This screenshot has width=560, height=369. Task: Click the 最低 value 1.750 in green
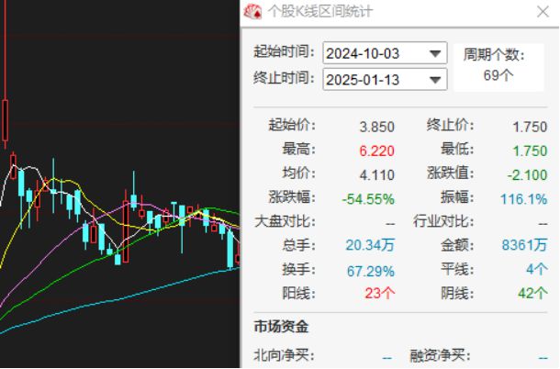click(530, 151)
